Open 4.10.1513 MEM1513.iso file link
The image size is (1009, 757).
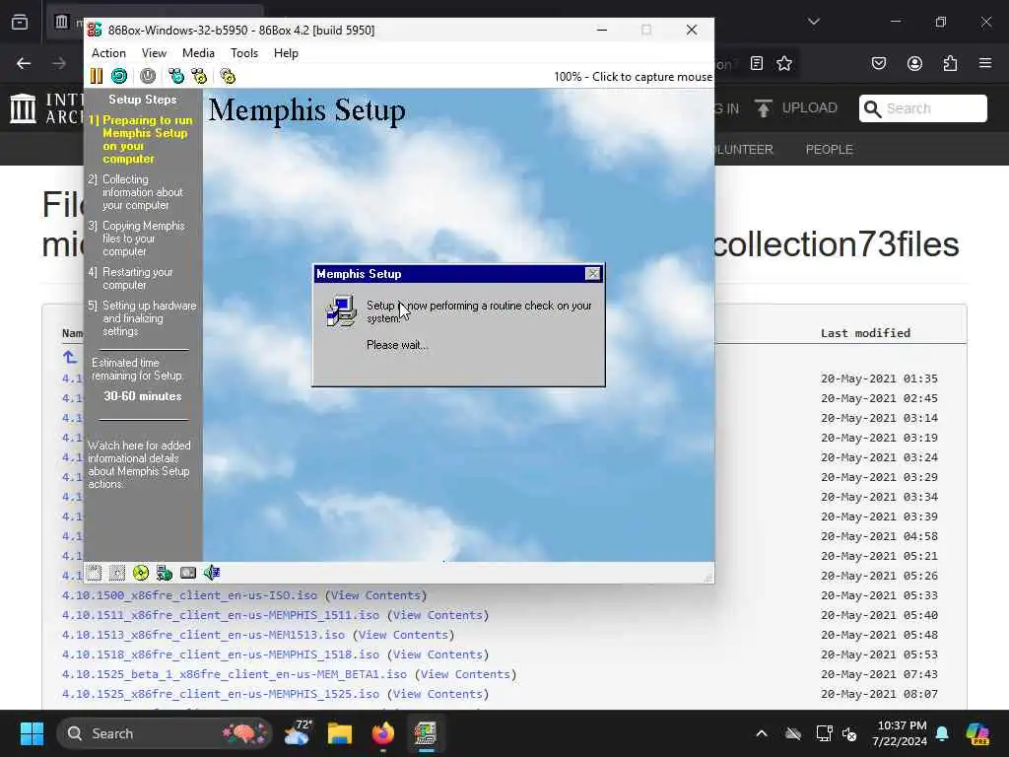pyautogui.click(x=203, y=635)
